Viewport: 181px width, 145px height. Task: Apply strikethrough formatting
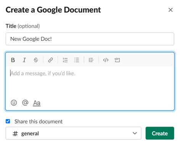[36, 60]
